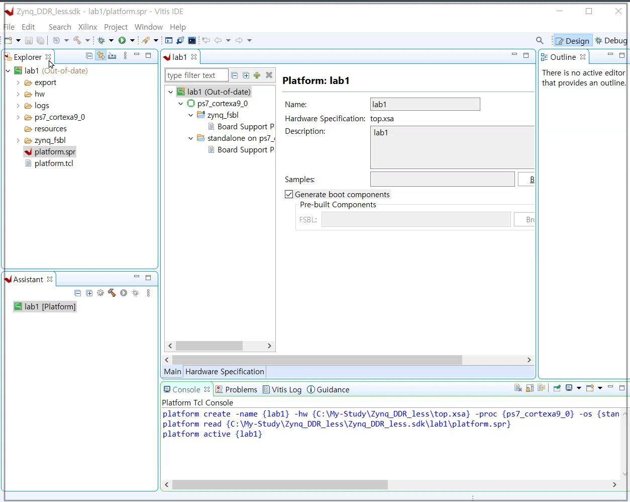Image resolution: width=630 pixels, height=502 pixels.
Task: Expand all in Assistant view
Action: [x=89, y=293]
